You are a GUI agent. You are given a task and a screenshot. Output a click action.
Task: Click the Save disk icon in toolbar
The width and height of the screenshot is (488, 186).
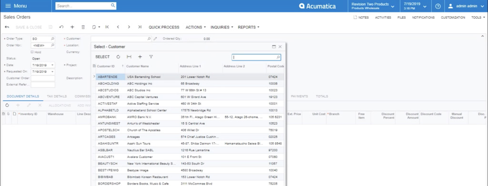(x=51, y=27)
